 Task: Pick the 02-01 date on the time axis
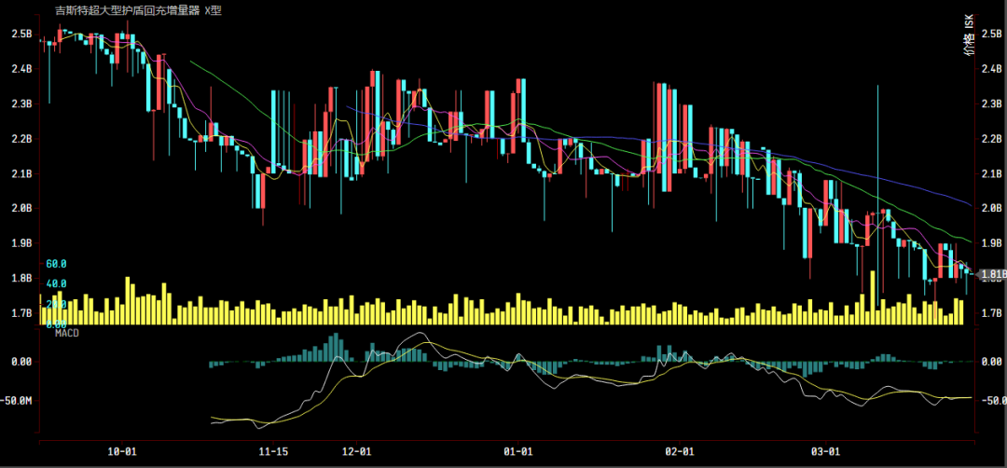point(680,451)
